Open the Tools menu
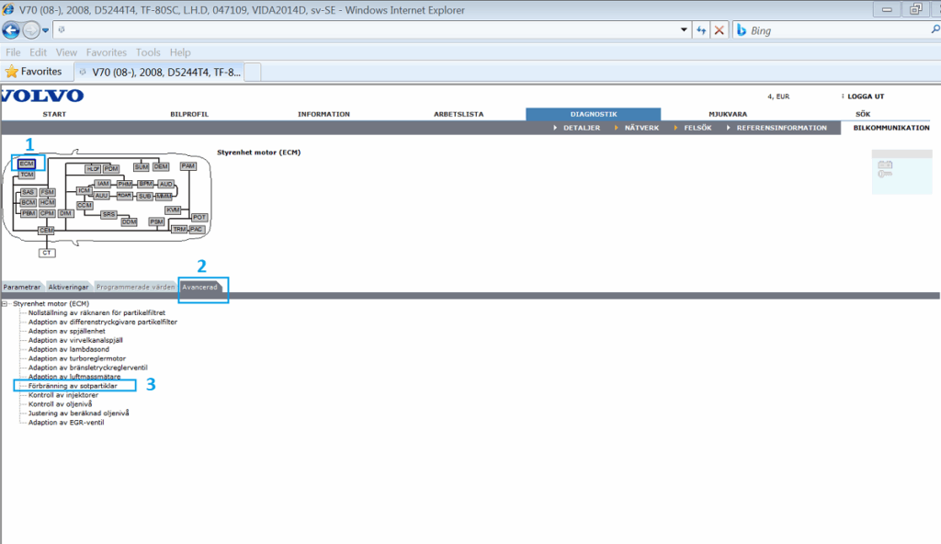This screenshot has width=941, height=544. 148,52
